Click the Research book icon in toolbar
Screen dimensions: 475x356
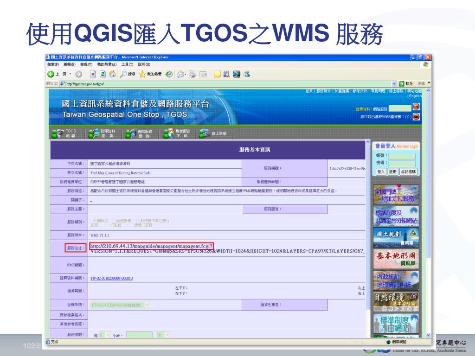pos(226,74)
